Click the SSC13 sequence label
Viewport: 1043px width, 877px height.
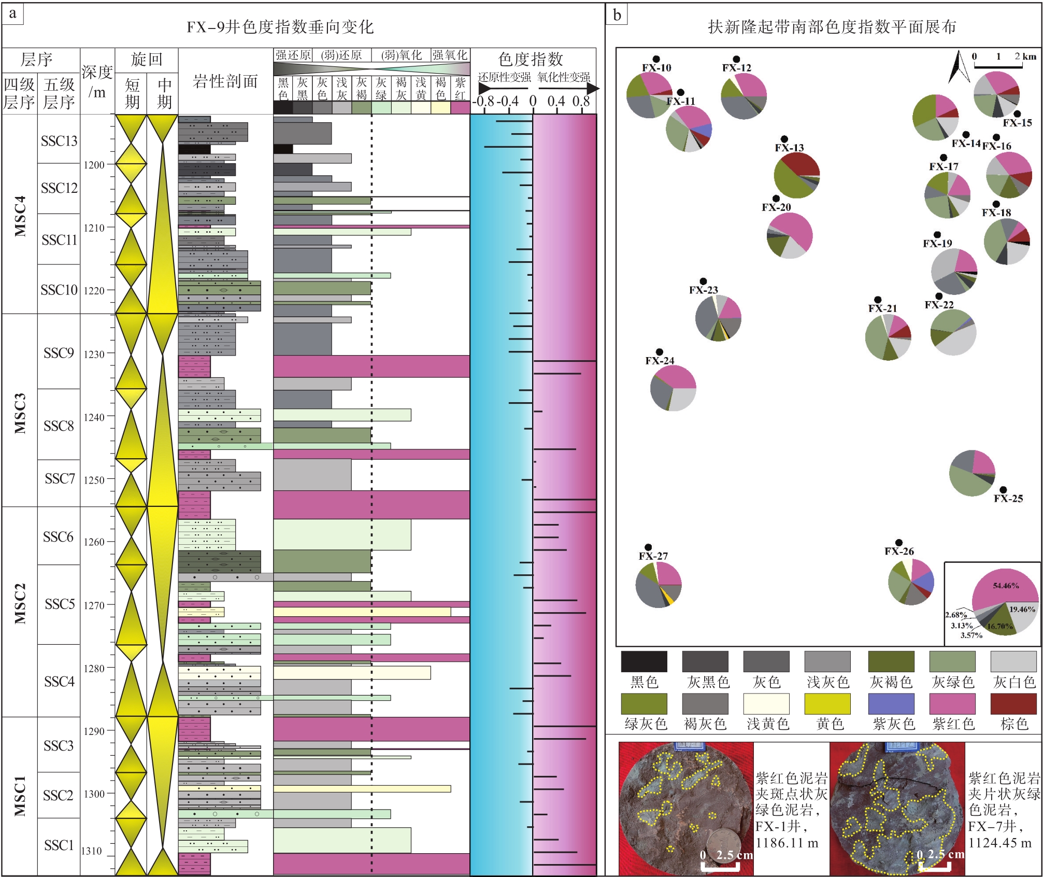[x=59, y=141]
